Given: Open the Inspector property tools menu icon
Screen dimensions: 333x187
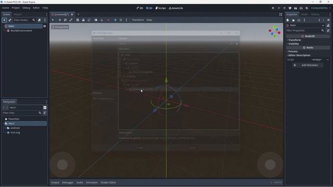Looking at the screenshot, I should (x=328, y=31).
